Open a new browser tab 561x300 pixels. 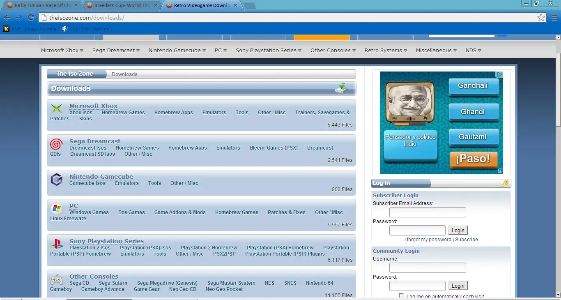pos(250,6)
